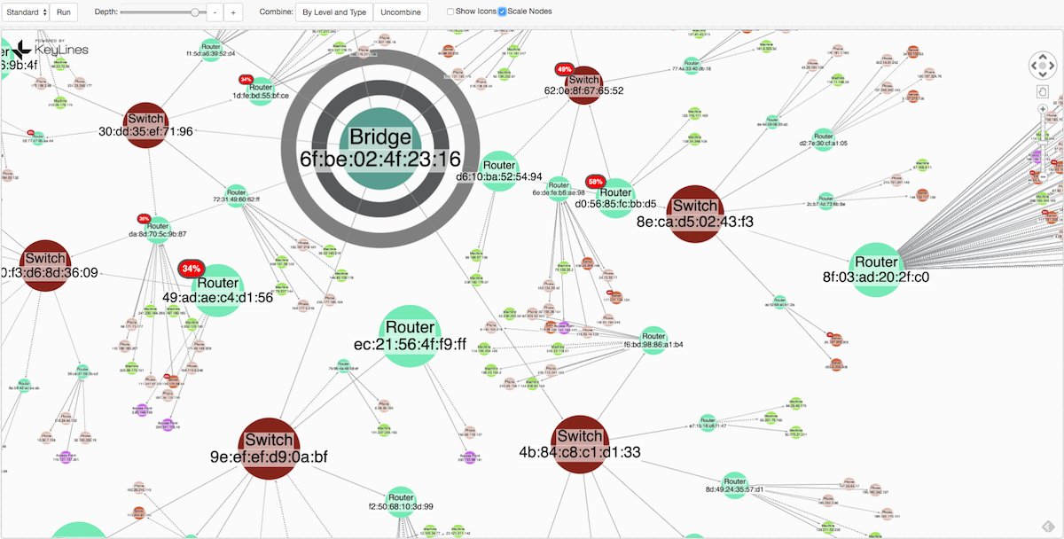Screen dimensions: 1064x539
Task: Combine nodes using By Level and Type
Action: coord(334,12)
